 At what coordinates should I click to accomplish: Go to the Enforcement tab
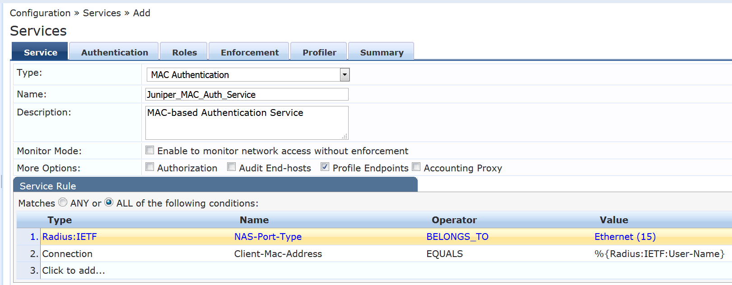pyautogui.click(x=249, y=52)
